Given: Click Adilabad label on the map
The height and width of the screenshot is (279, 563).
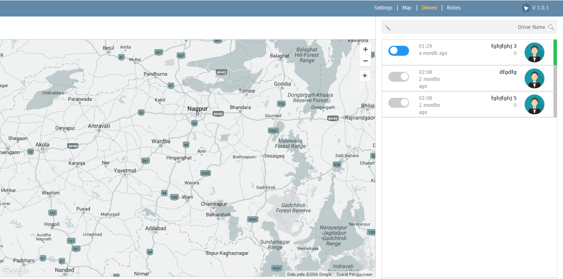Looking at the screenshot, I should [x=156, y=228].
